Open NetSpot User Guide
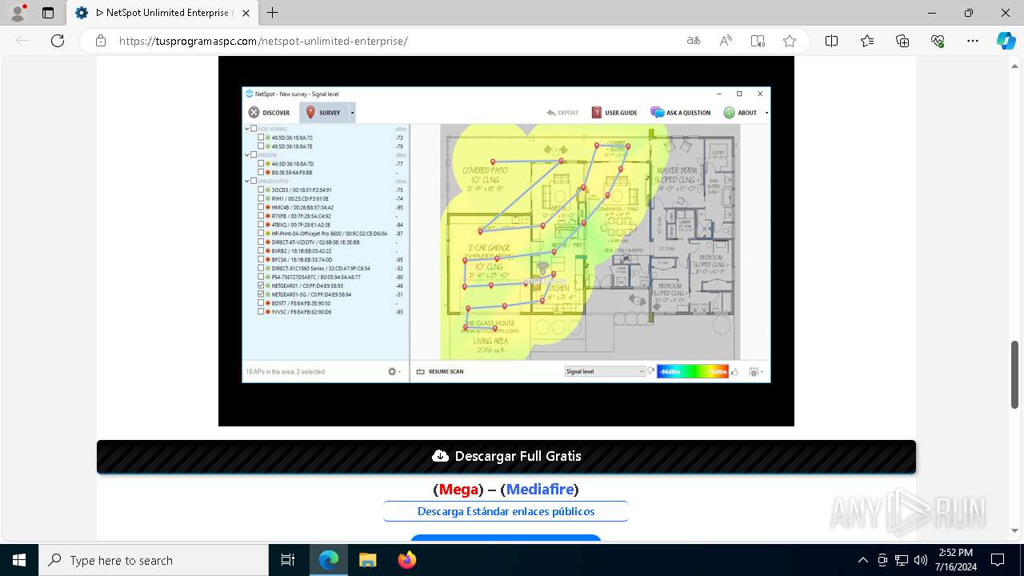The height and width of the screenshot is (576, 1024). (x=614, y=113)
